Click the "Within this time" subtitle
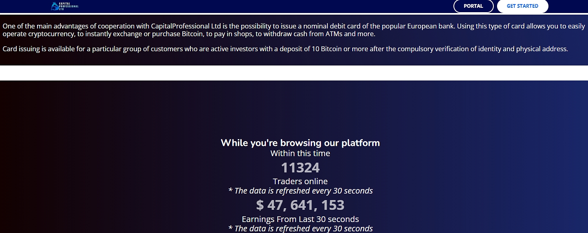This screenshot has height=233, width=588. click(x=300, y=153)
